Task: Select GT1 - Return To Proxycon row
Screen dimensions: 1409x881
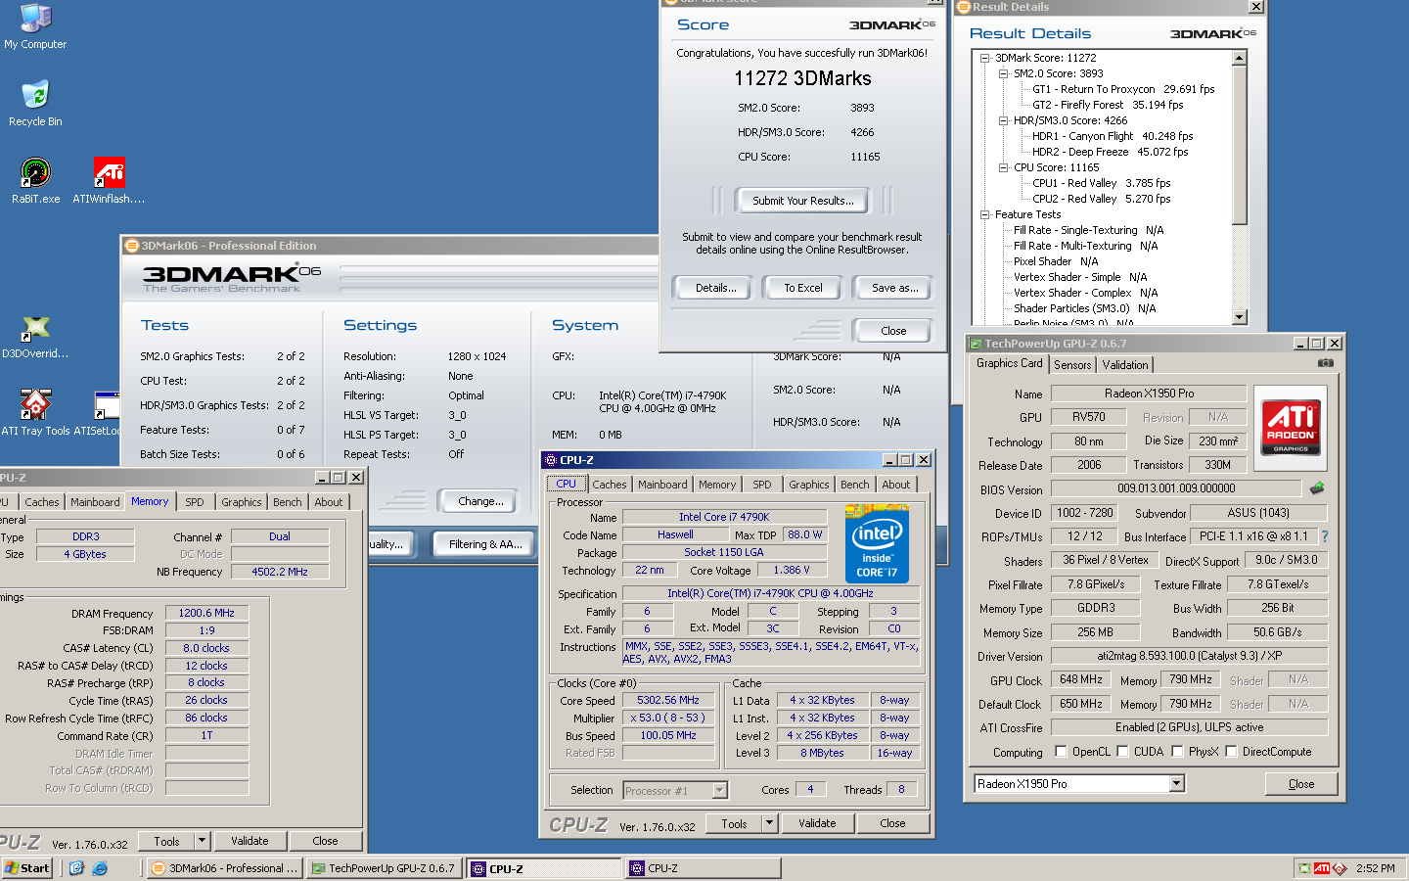Action: pyautogui.click(x=1123, y=89)
